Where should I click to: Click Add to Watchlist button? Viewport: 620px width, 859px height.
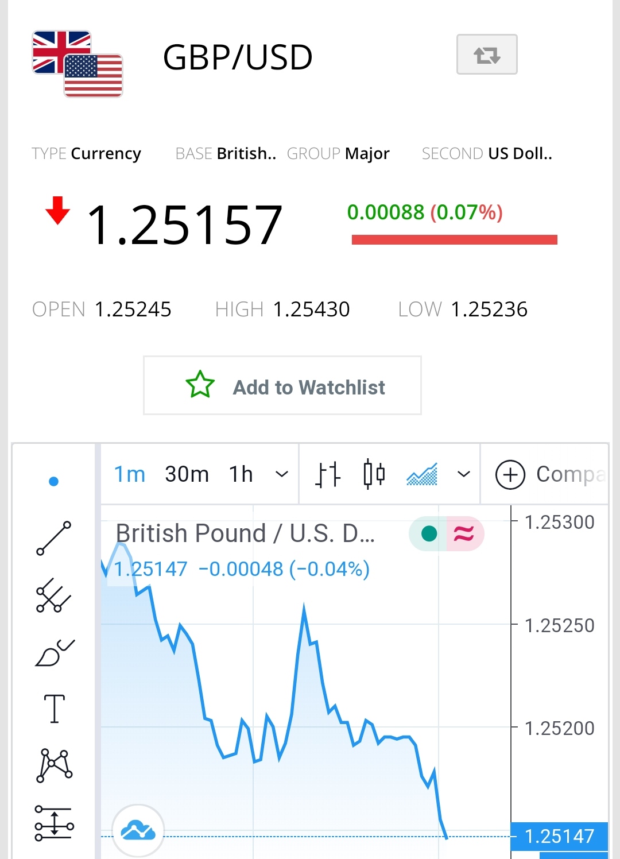[282, 385]
